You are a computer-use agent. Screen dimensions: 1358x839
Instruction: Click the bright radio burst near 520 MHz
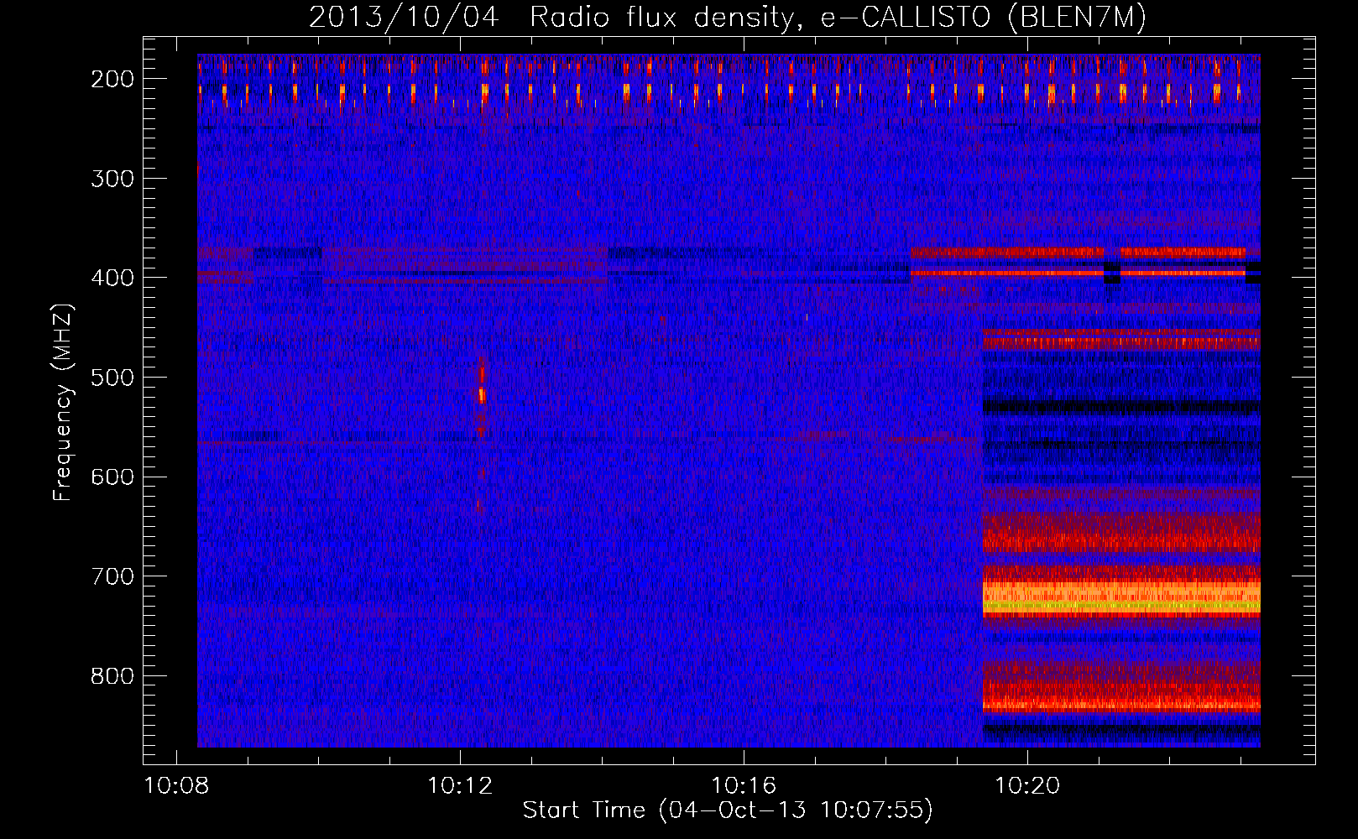482,394
